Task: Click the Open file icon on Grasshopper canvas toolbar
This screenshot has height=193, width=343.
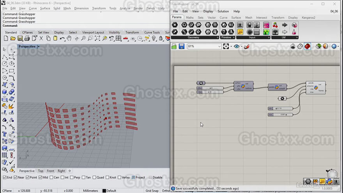Action: 174,46
